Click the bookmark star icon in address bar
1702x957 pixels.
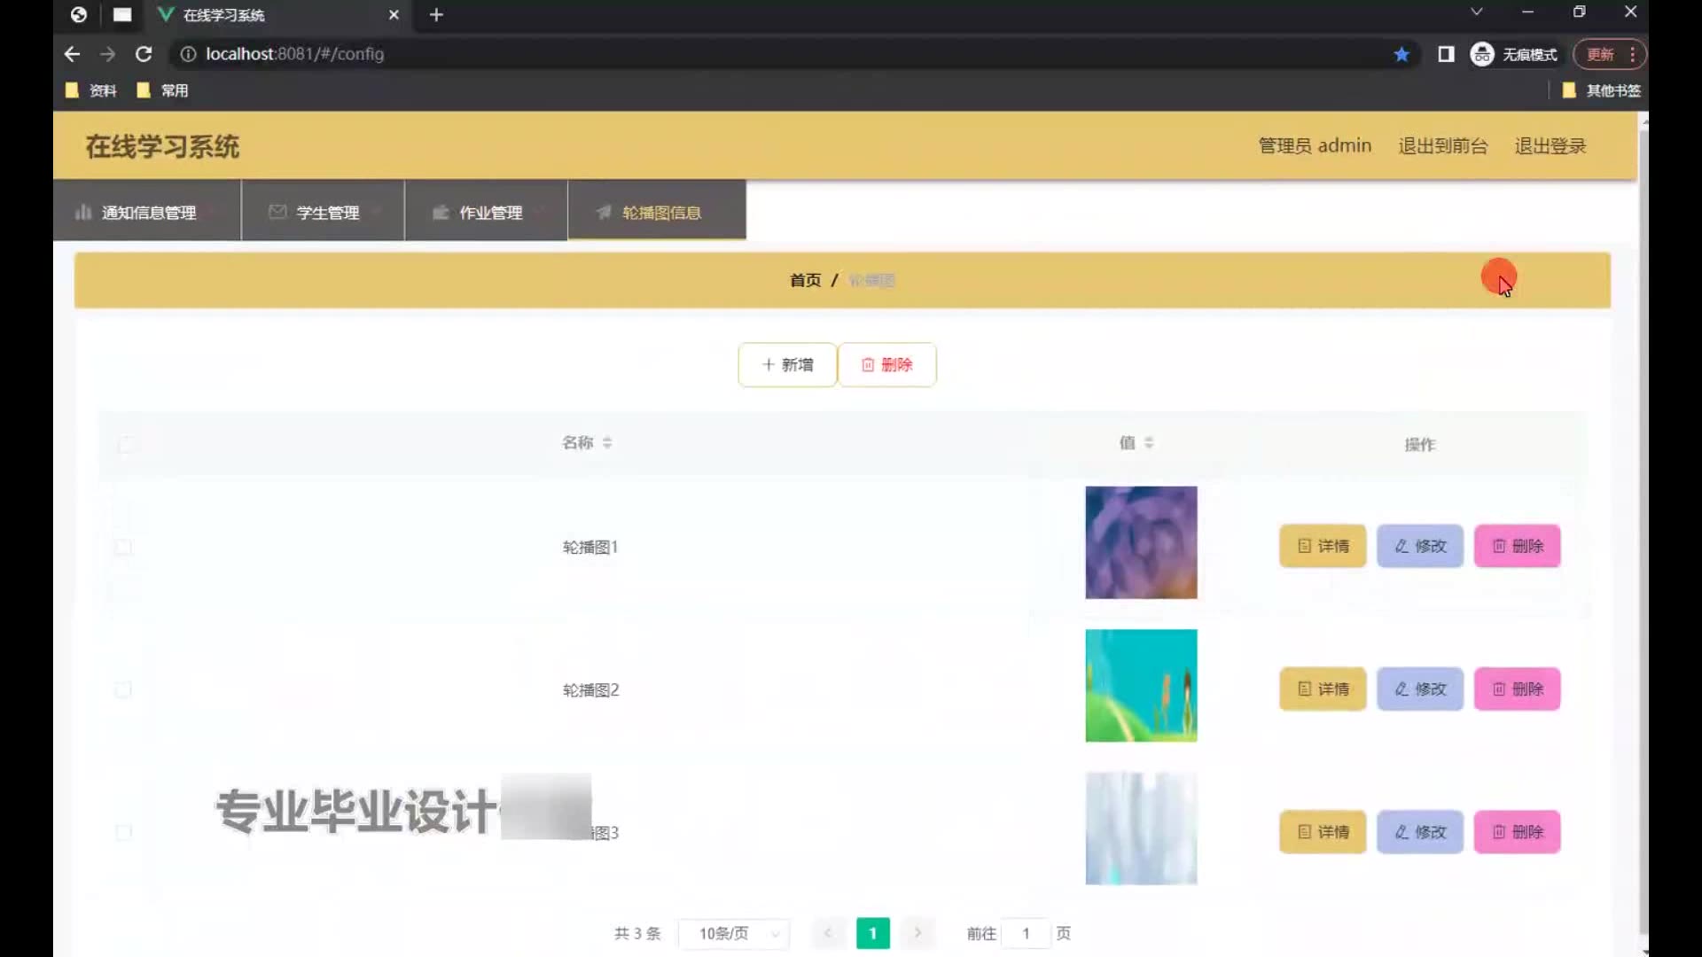(1401, 54)
